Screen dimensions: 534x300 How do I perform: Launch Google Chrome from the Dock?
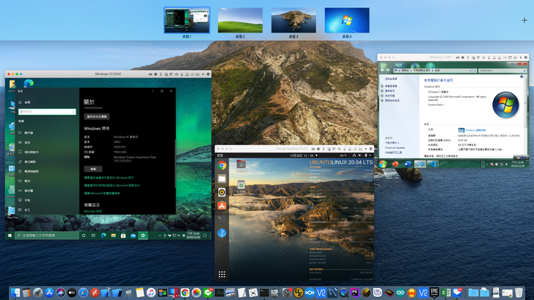click(185, 293)
